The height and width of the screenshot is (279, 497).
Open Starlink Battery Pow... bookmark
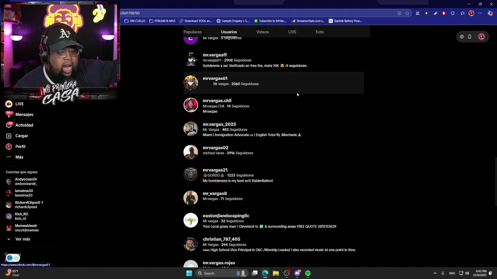(345, 21)
